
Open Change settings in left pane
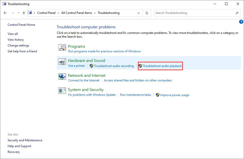point(18,46)
